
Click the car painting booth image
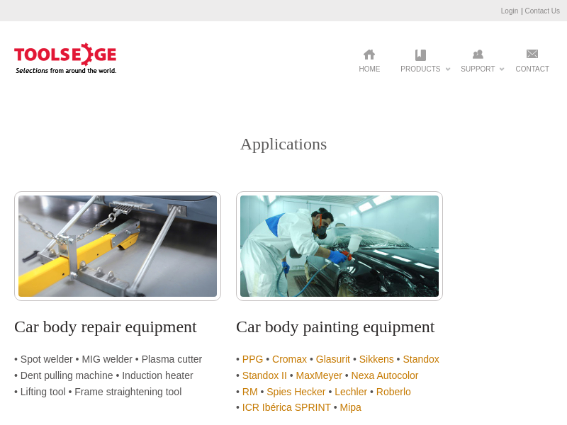339,246
